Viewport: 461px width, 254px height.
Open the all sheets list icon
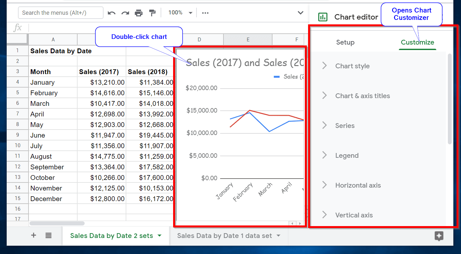tap(48, 235)
